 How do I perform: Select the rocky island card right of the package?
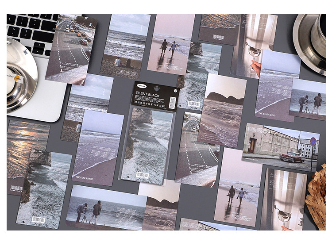222,111
